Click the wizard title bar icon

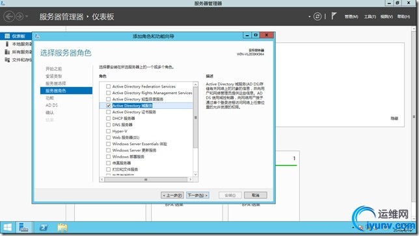pos(38,36)
